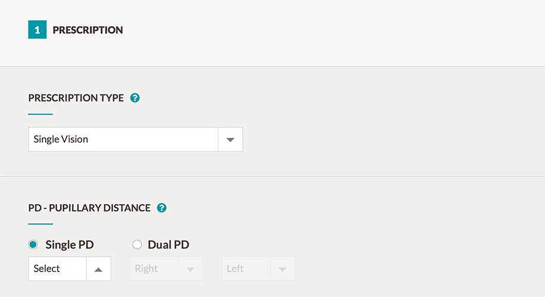The height and width of the screenshot is (297, 545).
Task: Click the Select text in the PD box
Action: 46,268
